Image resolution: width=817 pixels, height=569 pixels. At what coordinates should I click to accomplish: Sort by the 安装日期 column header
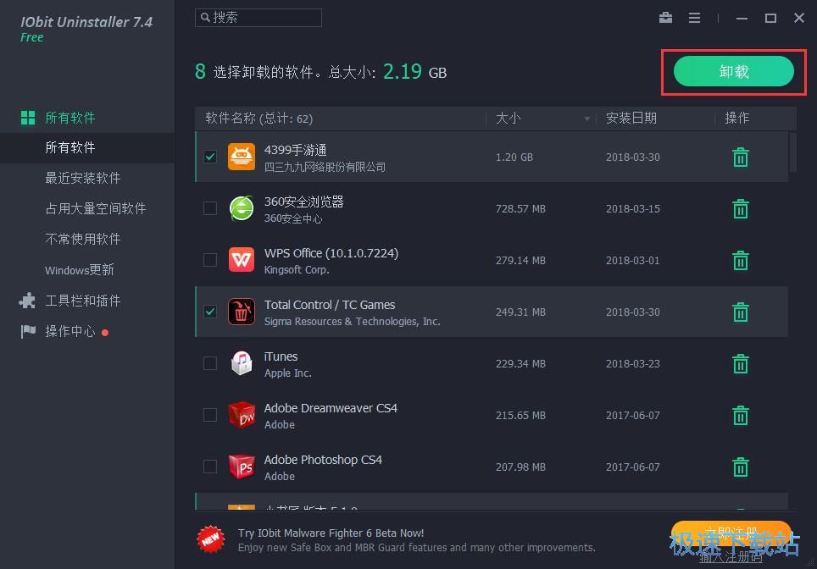coord(631,119)
